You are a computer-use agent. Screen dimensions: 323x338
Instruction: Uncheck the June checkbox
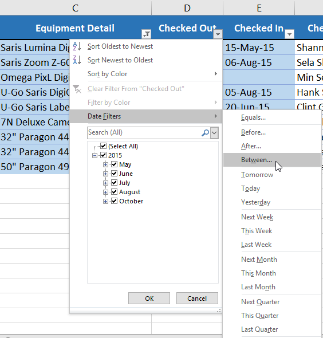pyautogui.click(x=114, y=174)
